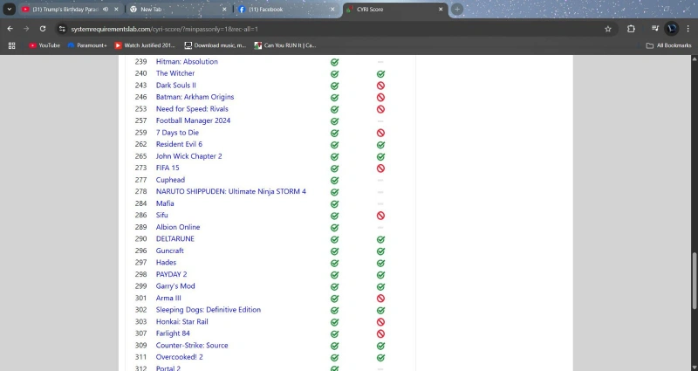698x371 pixels.
Task: Click recommended green check for Overcooked! 2
Action: click(x=380, y=357)
